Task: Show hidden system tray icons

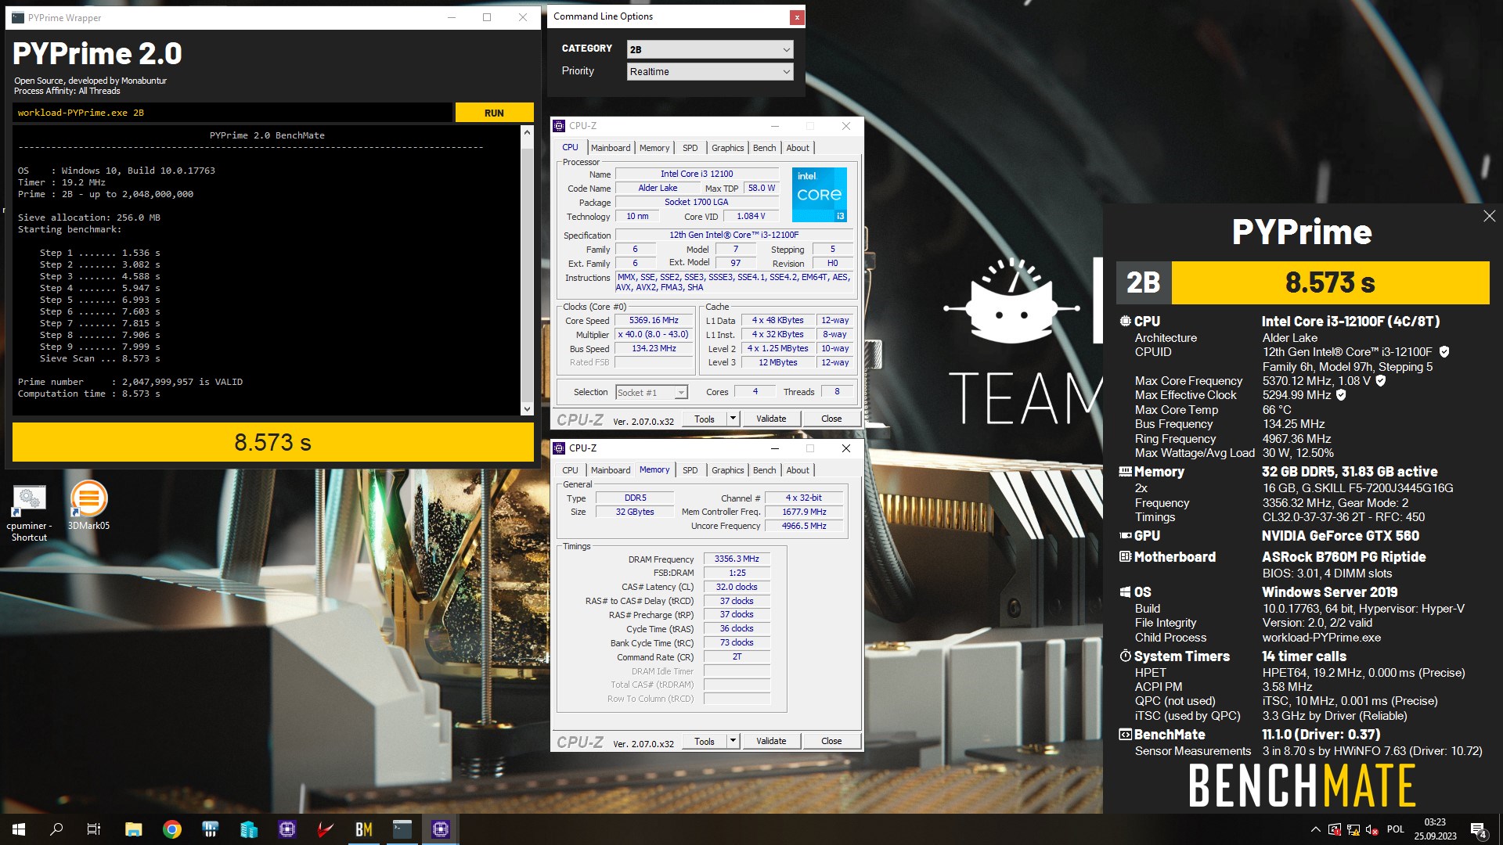Action: click(1315, 829)
